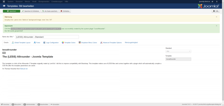Switch to Global Template Layout tab

pos(21,43)
